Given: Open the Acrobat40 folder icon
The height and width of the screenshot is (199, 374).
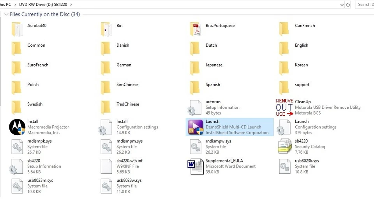Looking at the screenshot, I should (17, 29).
